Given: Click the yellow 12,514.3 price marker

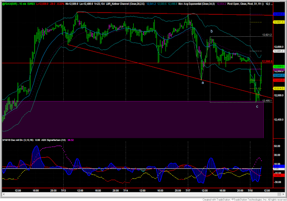Looking at the screenshot, I should click(279, 88).
